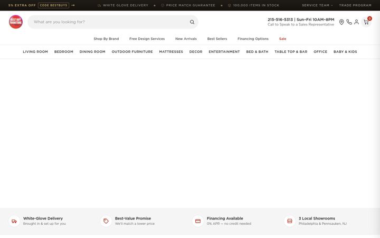Click 'Call to Speak to a Sales Representative' text
Viewport: 380px width, 238px height.
(301, 24)
